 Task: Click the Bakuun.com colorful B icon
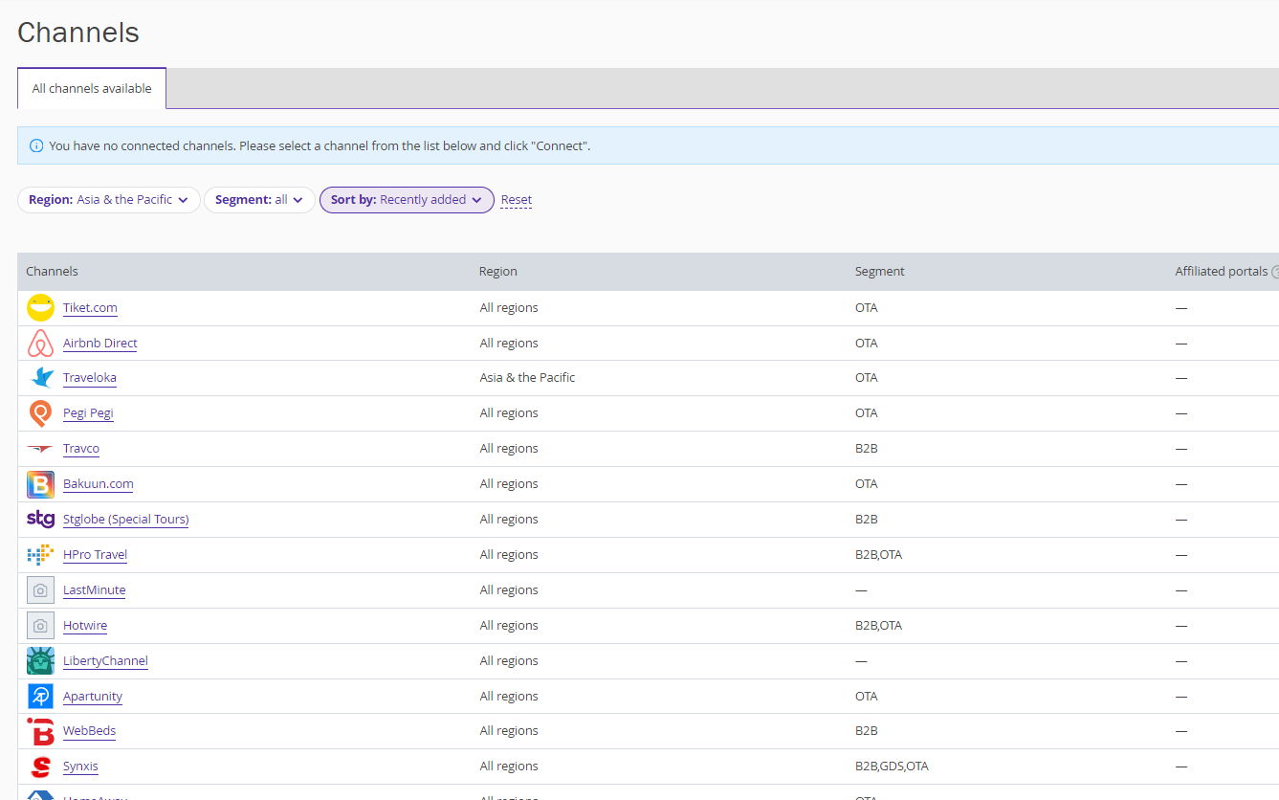click(x=40, y=484)
